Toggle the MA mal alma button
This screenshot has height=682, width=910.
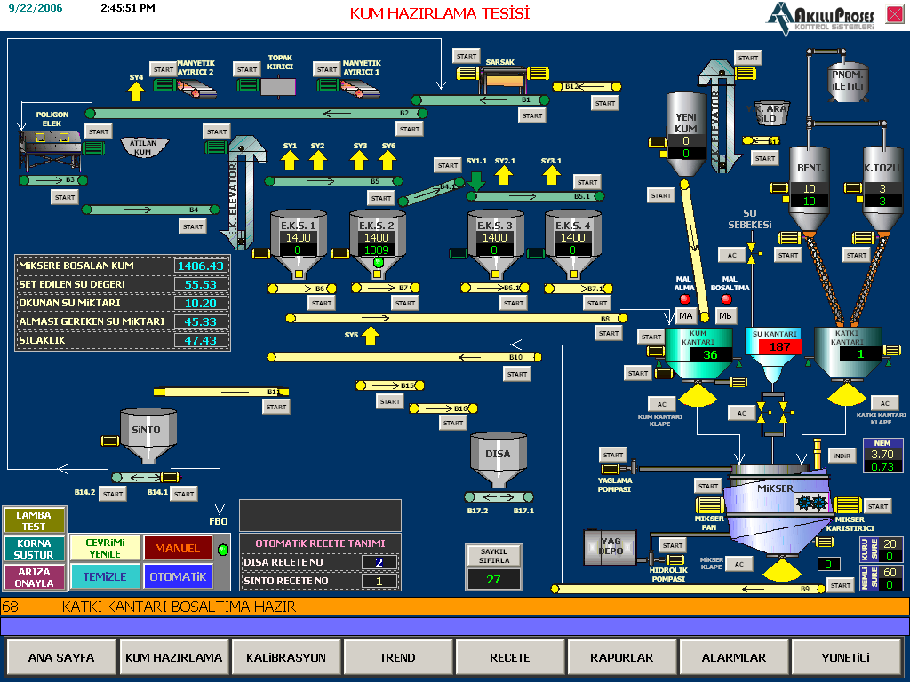tap(685, 316)
